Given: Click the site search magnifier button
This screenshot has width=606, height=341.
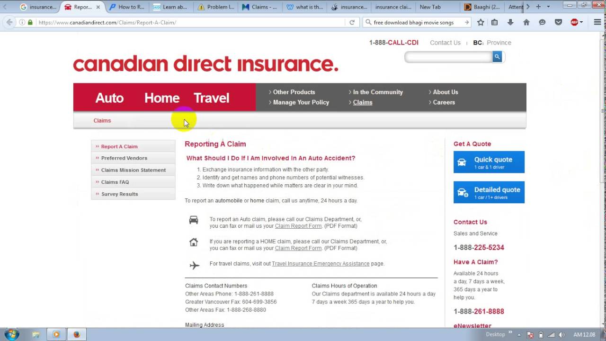Looking at the screenshot, I should pyautogui.click(x=497, y=57).
